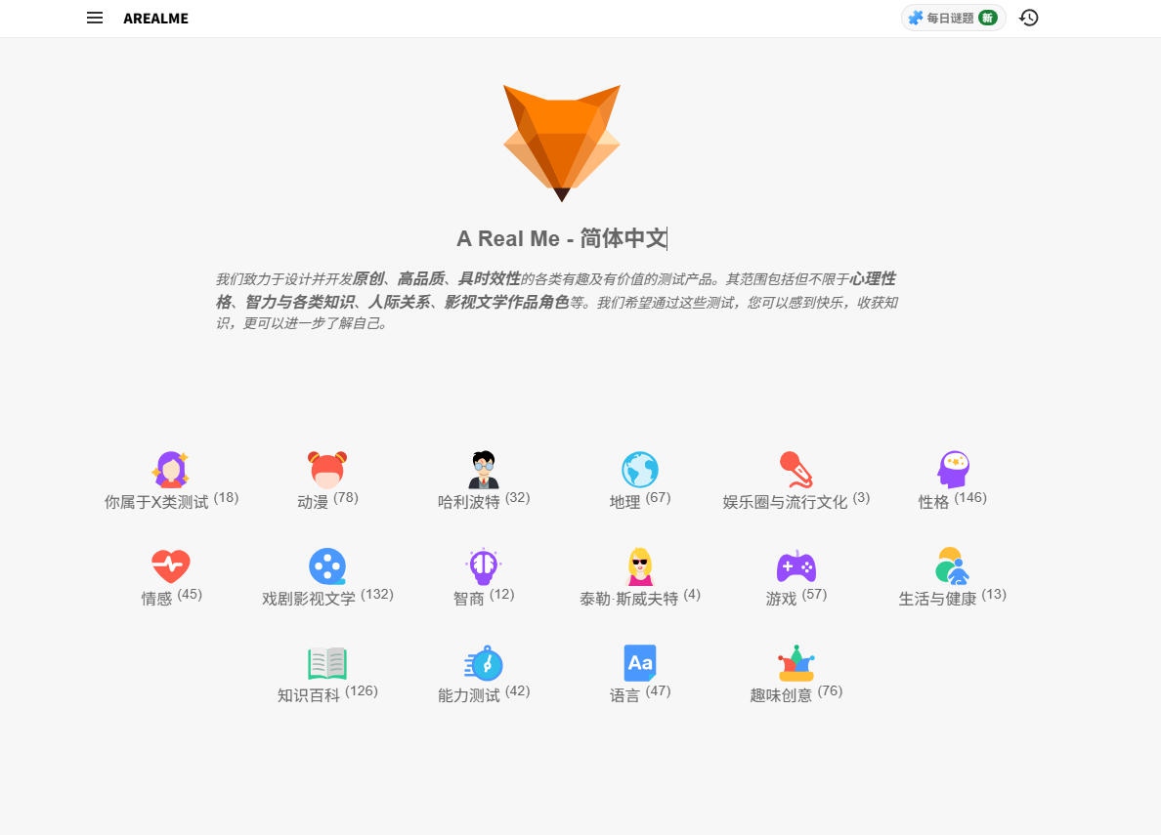Click the 游戏 gamepad icon

pos(795,566)
